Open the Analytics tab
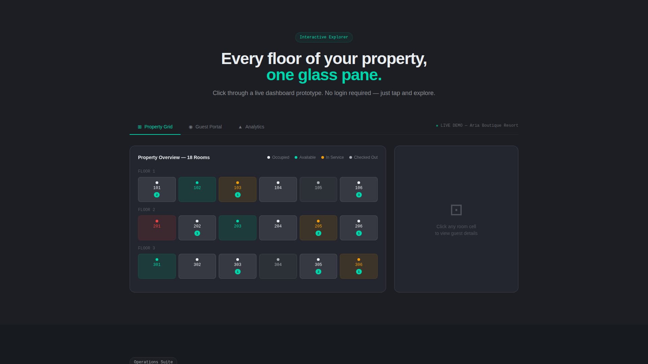Image resolution: width=648 pixels, height=364 pixels. 251,127
